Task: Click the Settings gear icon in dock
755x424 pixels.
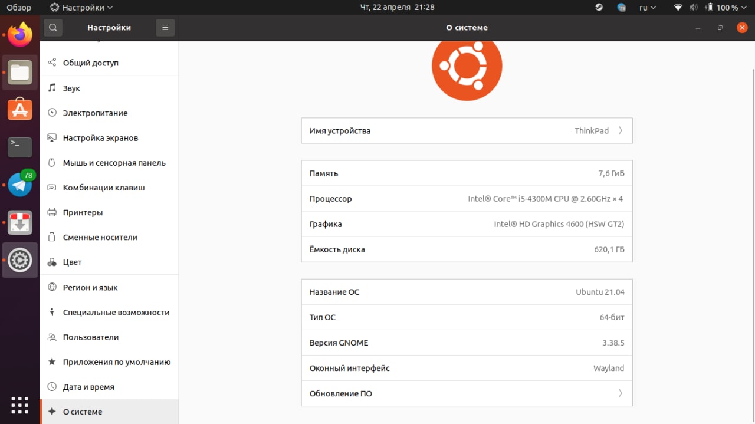Action: pos(20,260)
